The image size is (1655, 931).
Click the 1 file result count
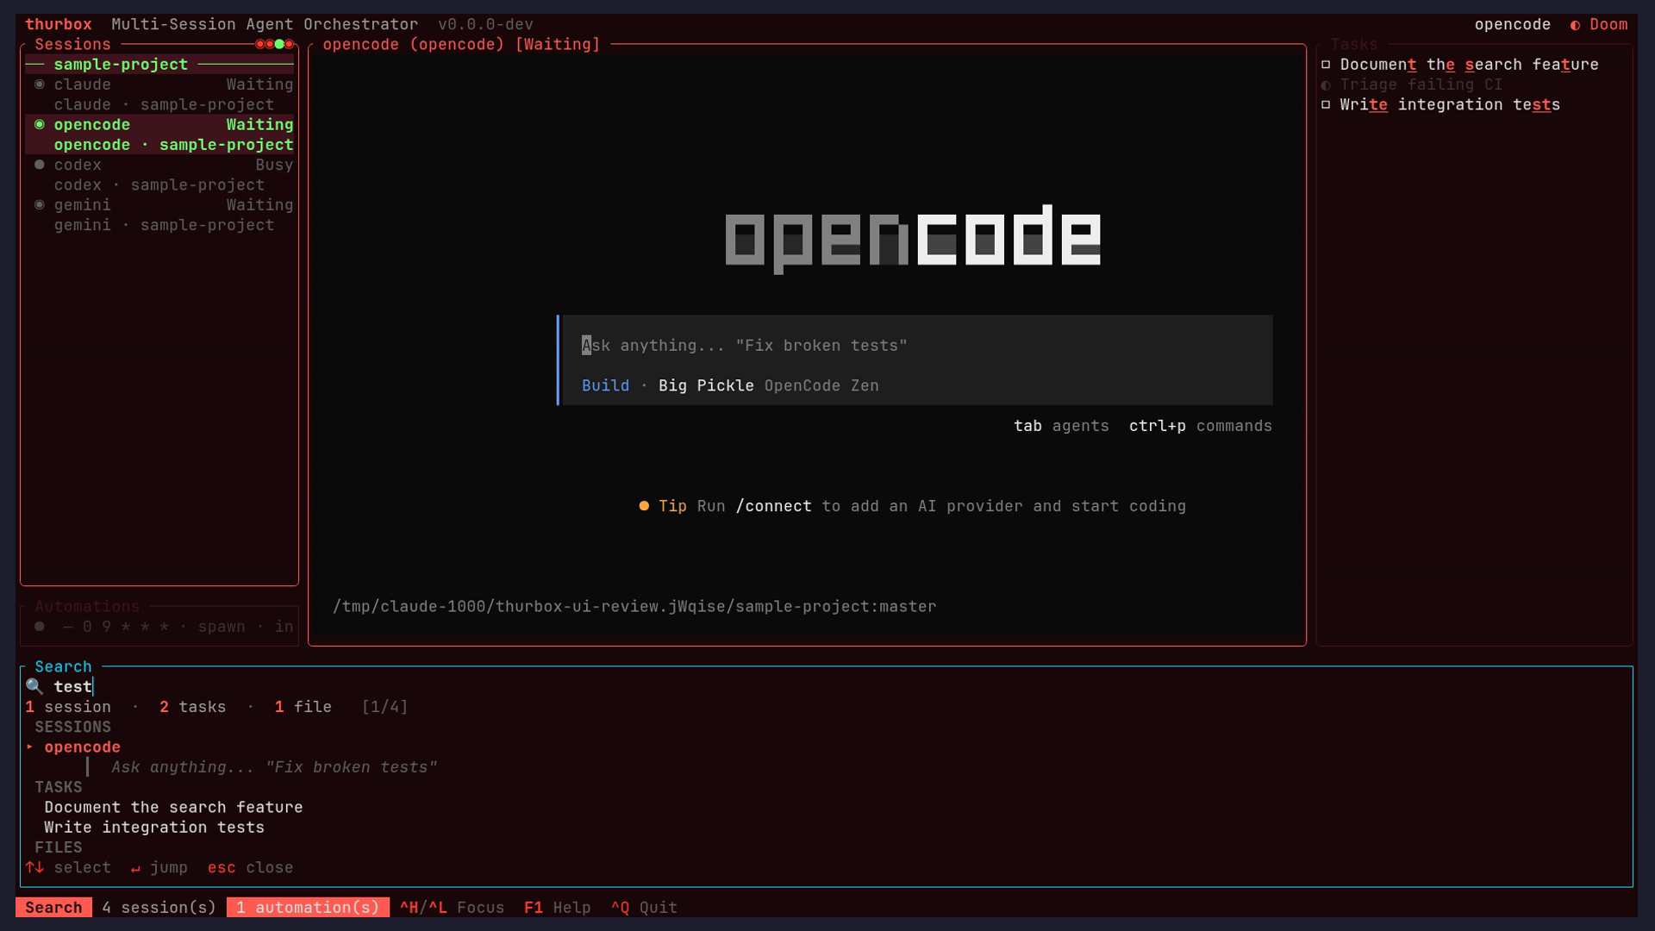click(303, 708)
